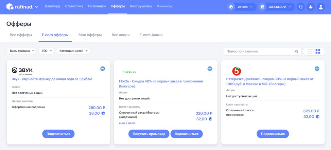Click the key icon on Пятёрочка card
Screen dimensions: 331x150
(317, 69)
